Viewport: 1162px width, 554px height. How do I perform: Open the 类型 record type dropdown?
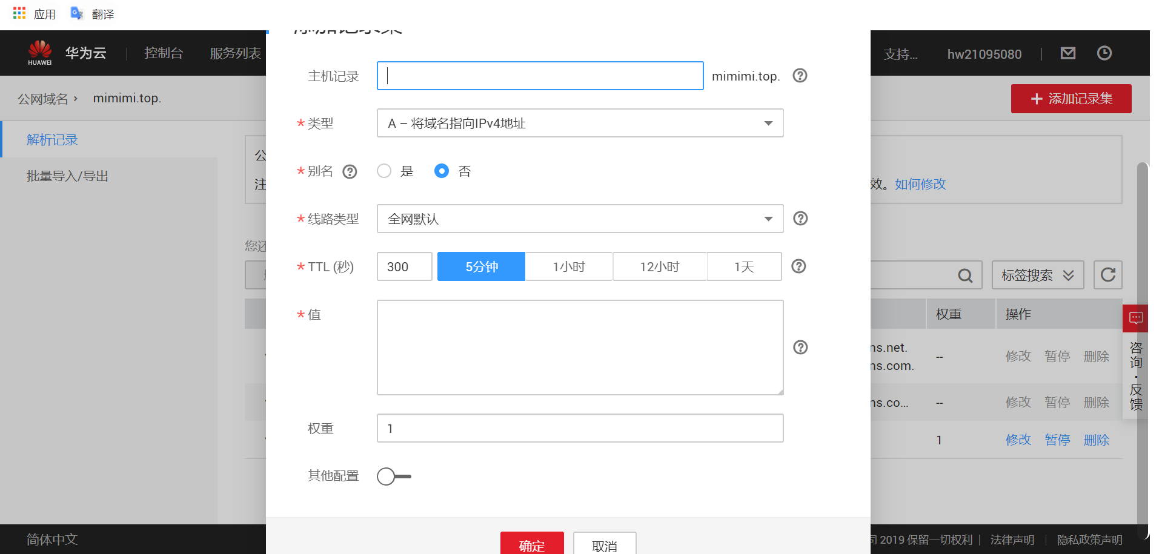(768, 123)
